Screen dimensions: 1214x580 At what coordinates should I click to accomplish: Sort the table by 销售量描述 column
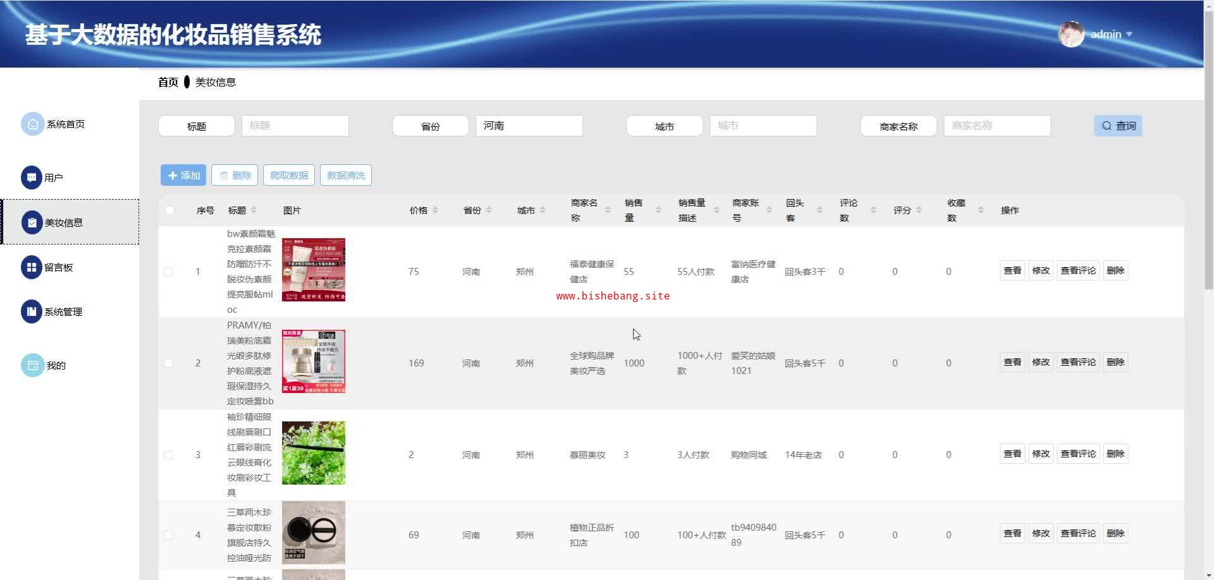[716, 210]
